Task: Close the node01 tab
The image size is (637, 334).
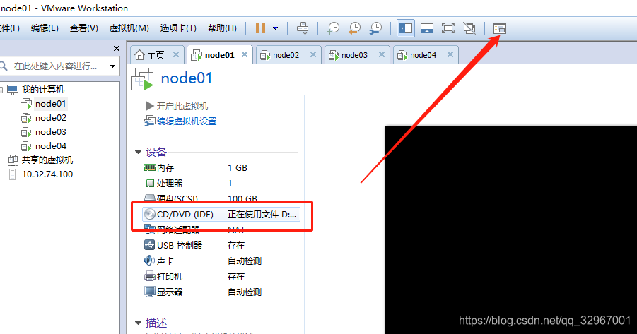Action: 245,54
